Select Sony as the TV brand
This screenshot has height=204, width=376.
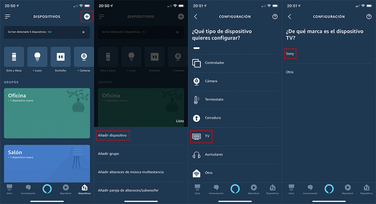(329, 54)
